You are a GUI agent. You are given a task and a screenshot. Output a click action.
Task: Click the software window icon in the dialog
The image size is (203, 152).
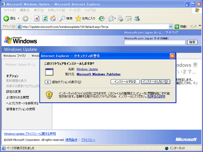pyautogui.click(x=49, y=72)
